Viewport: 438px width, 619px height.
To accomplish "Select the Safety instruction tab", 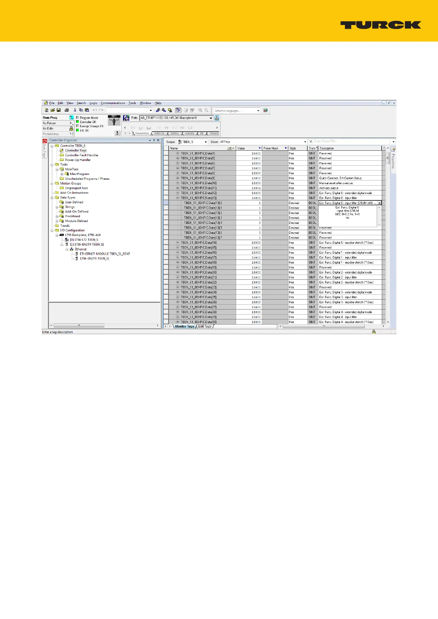I will 174,133.
